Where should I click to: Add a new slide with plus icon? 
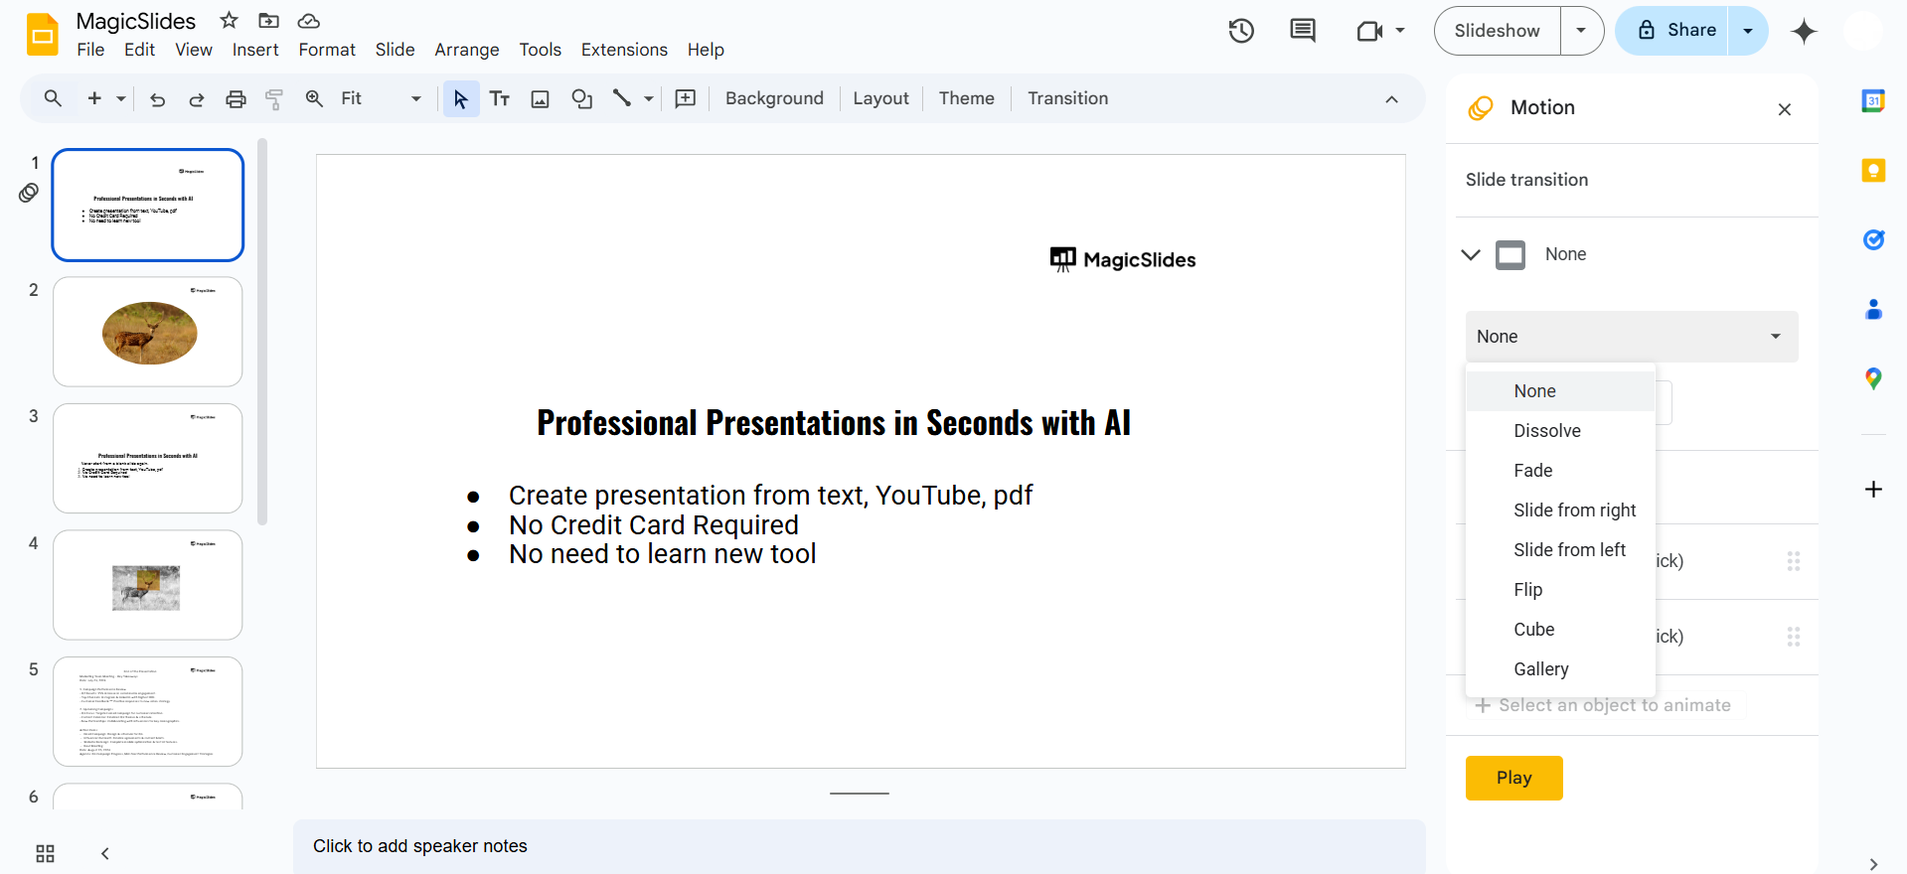coord(94,98)
